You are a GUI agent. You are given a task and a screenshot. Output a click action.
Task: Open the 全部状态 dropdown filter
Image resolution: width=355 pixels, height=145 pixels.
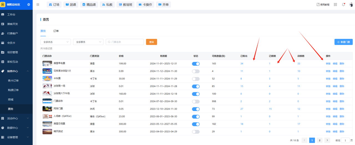(55, 42)
